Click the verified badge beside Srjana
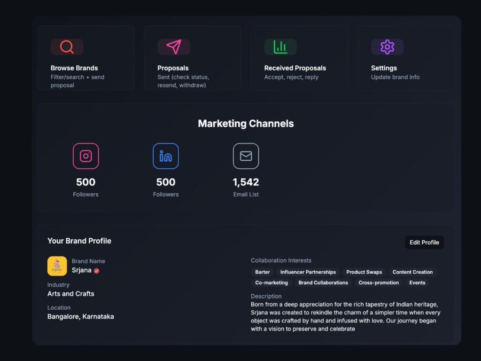The width and height of the screenshot is (481, 361). point(97,271)
